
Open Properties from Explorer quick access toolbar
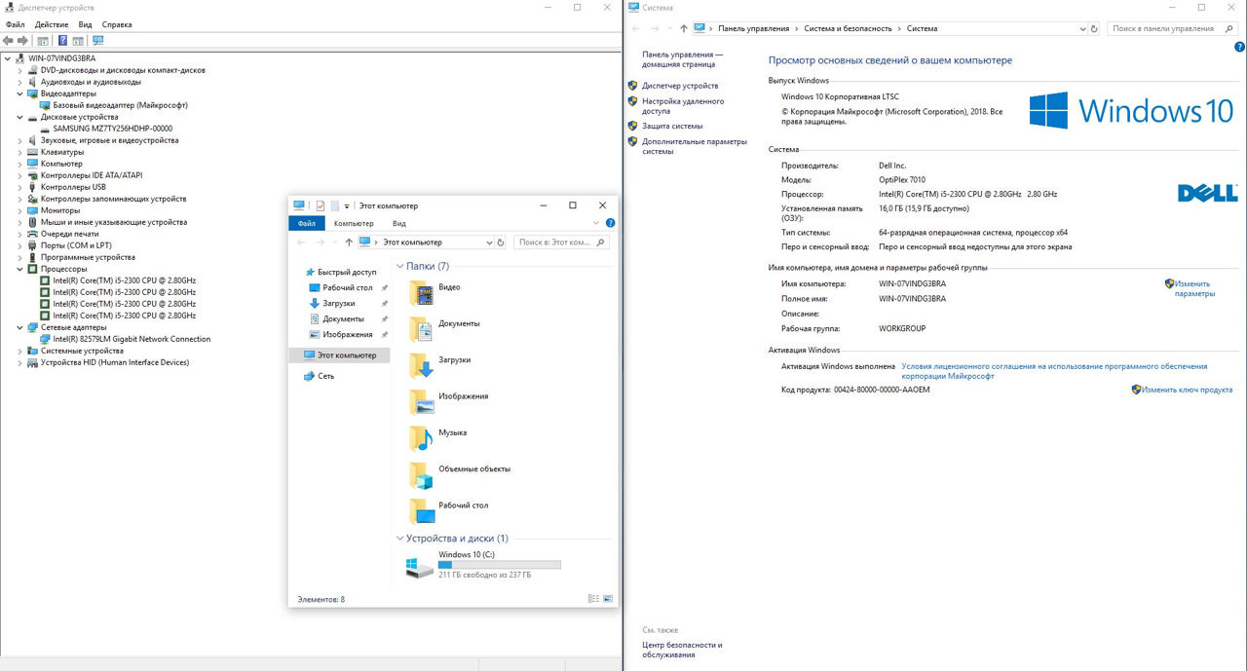click(321, 205)
